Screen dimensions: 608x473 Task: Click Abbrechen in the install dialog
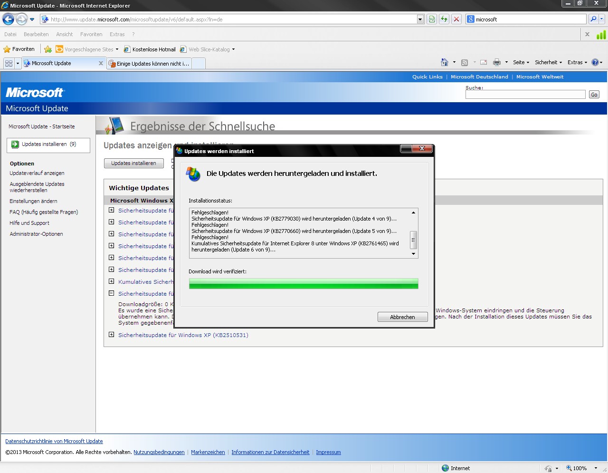(x=402, y=317)
